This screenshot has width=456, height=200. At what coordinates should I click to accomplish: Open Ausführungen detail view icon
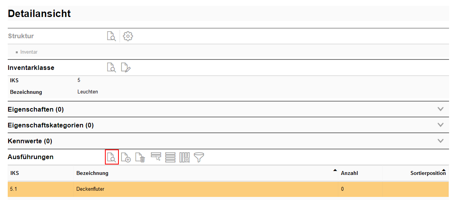click(x=111, y=157)
